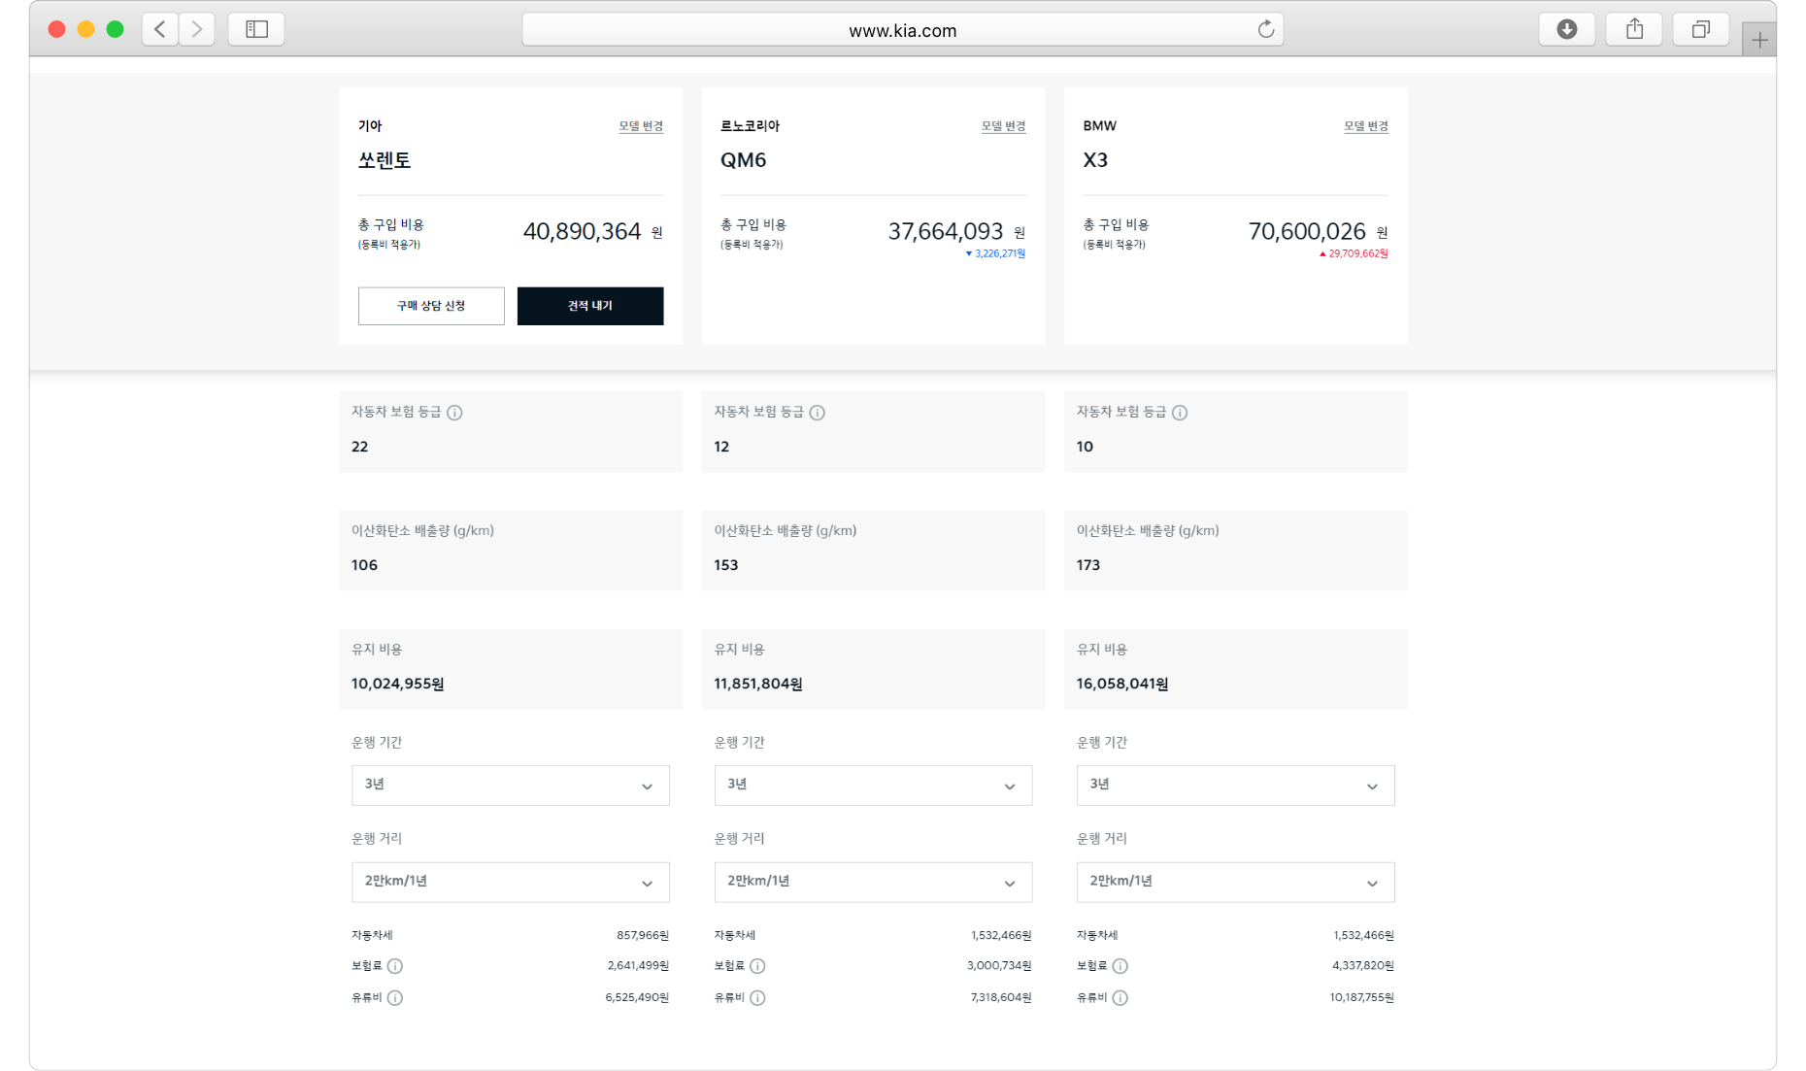Image resolution: width=1806 pixels, height=1071 pixels.
Task: Open 유류비 info icon in QM6 column
Action: (x=757, y=997)
